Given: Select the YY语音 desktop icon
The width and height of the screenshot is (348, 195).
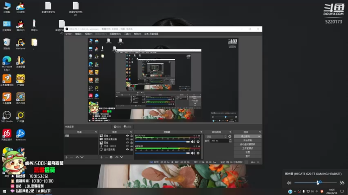Looking at the screenshot, I should [x=20, y=80].
